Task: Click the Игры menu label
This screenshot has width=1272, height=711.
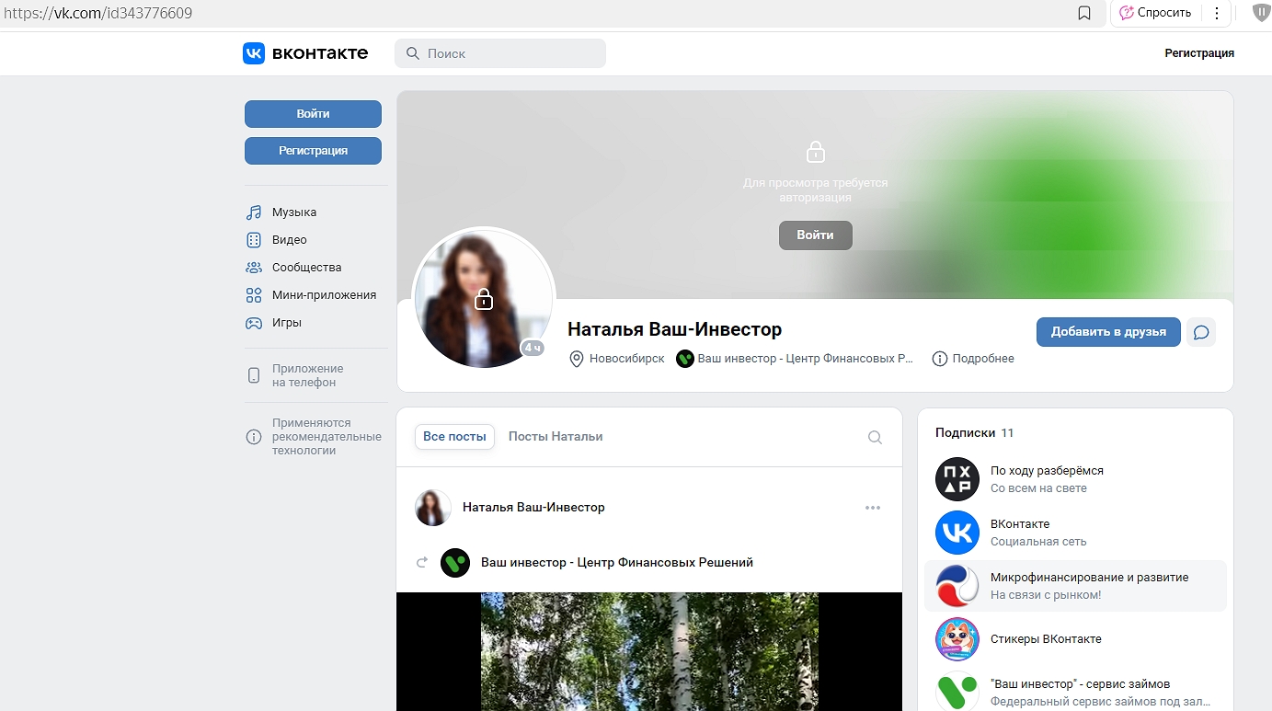Action: tap(287, 323)
